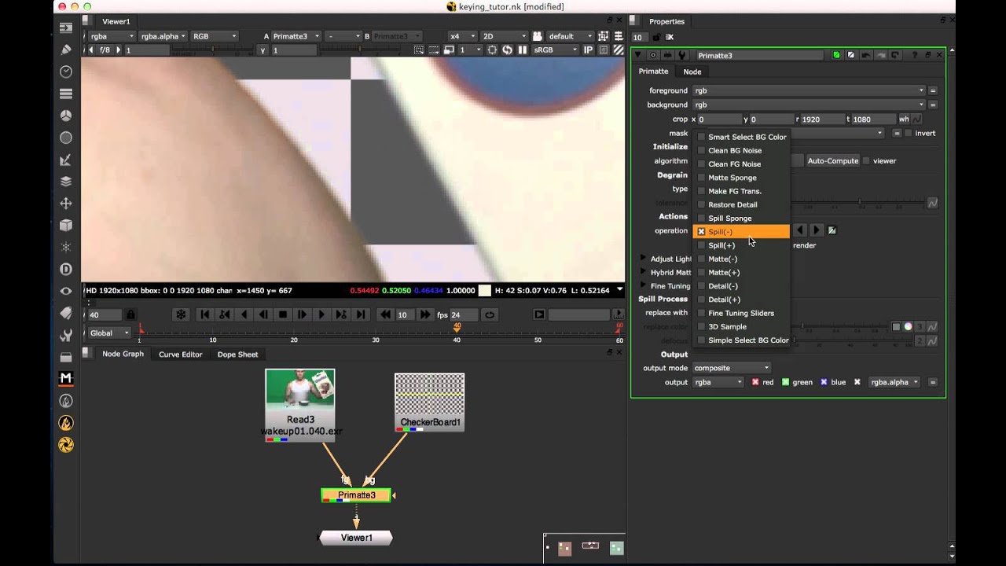The width and height of the screenshot is (1006, 566).
Task: Expand the Fine Tuning section
Action: 643,285
